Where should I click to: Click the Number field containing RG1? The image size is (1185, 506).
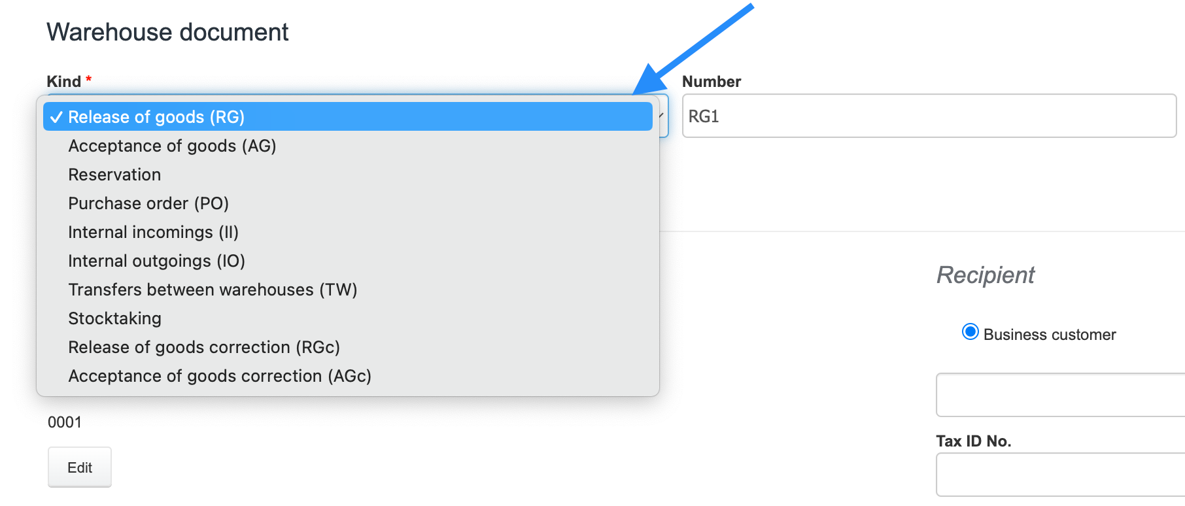point(929,116)
